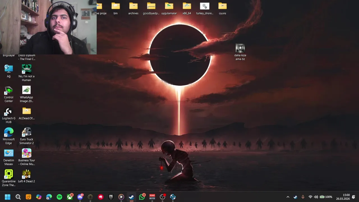This screenshot has height=202, width=359.
Task: Open Xbox app with 8 badge
Action: point(70,197)
